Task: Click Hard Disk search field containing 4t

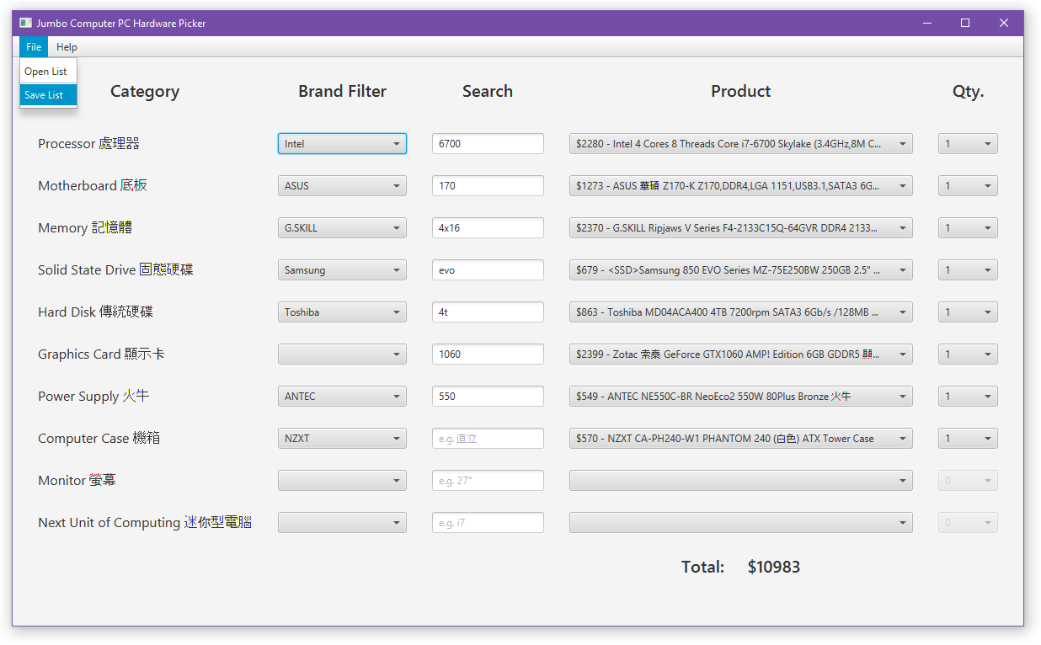Action: (488, 312)
